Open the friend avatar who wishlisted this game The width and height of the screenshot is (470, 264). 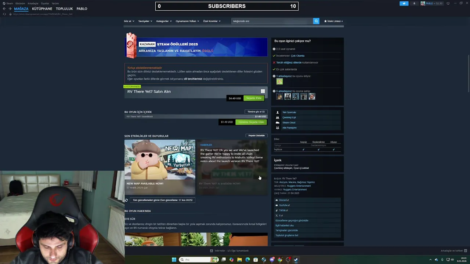pyautogui.click(x=279, y=81)
